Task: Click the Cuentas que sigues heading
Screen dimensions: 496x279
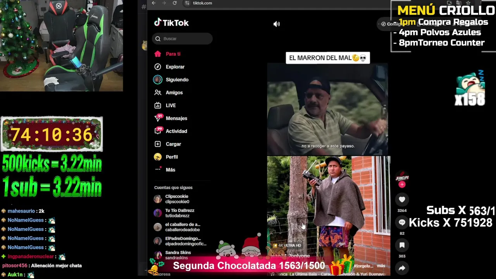Action: point(173,188)
